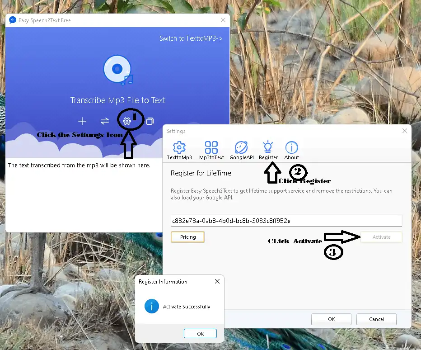Click 'Transcribe Mp3 File to Text' heading

click(x=117, y=100)
